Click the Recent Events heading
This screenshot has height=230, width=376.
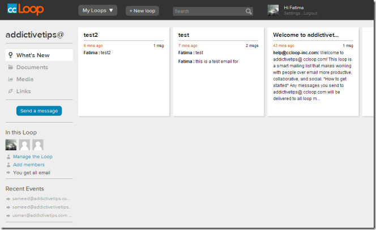[25, 189]
